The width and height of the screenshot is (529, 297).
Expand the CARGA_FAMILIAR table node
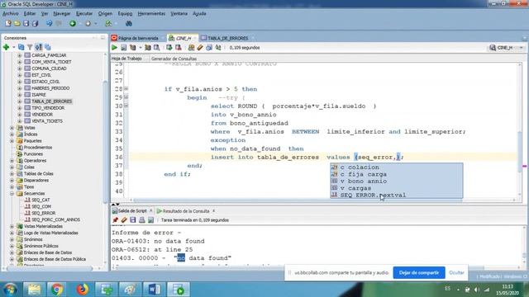pyautogui.click(x=20, y=55)
